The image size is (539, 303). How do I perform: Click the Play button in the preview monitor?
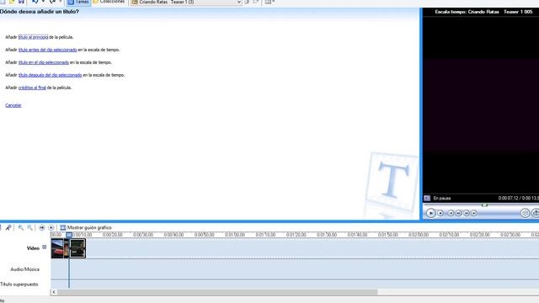(x=430, y=213)
